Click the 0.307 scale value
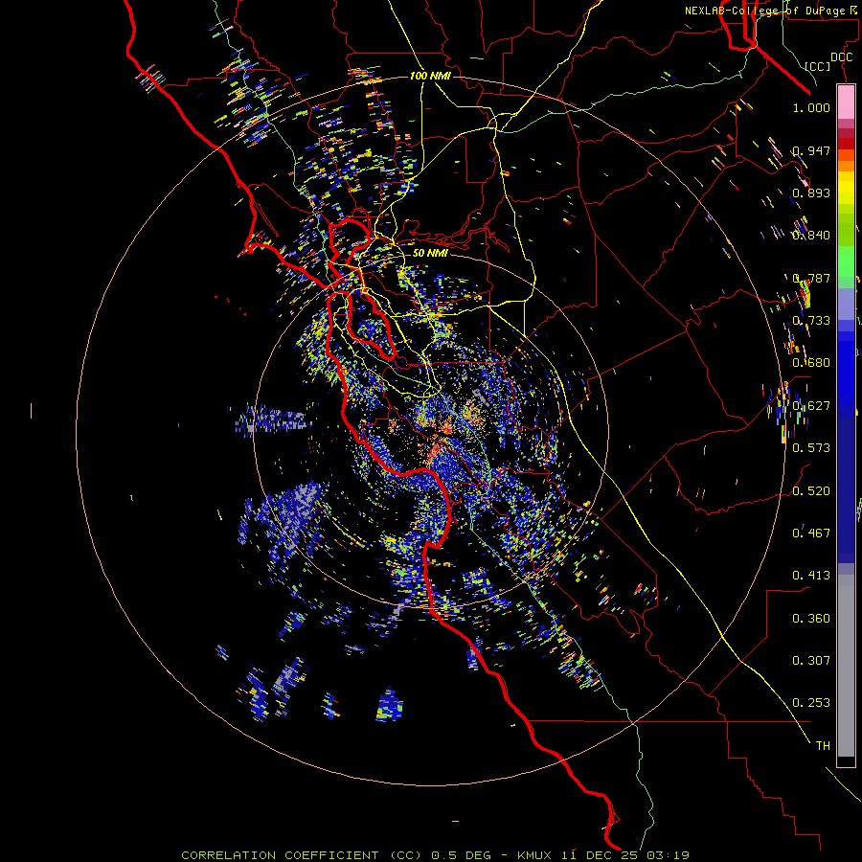 click(811, 661)
